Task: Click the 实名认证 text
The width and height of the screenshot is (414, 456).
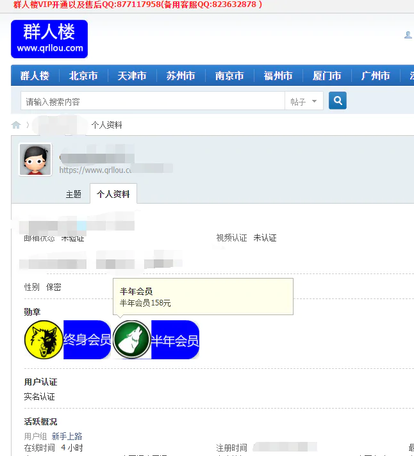Action: (40, 396)
